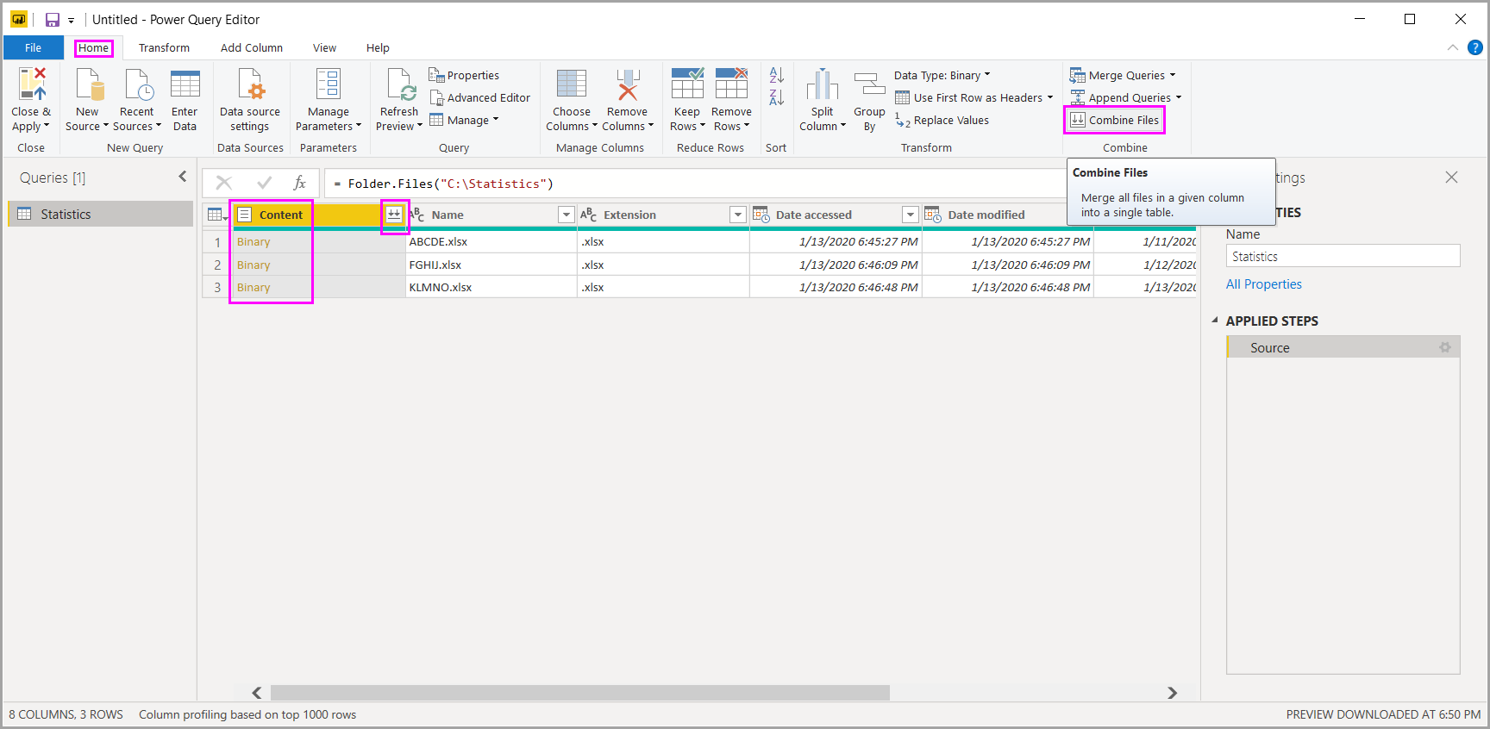Click the combine files icon in the Content header
Image resolution: width=1490 pixels, height=729 pixels.
pos(394,215)
